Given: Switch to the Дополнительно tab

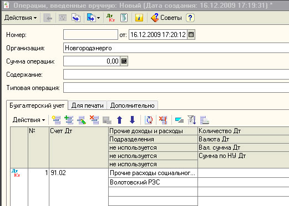Looking at the screenshot, I should tap(133, 105).
